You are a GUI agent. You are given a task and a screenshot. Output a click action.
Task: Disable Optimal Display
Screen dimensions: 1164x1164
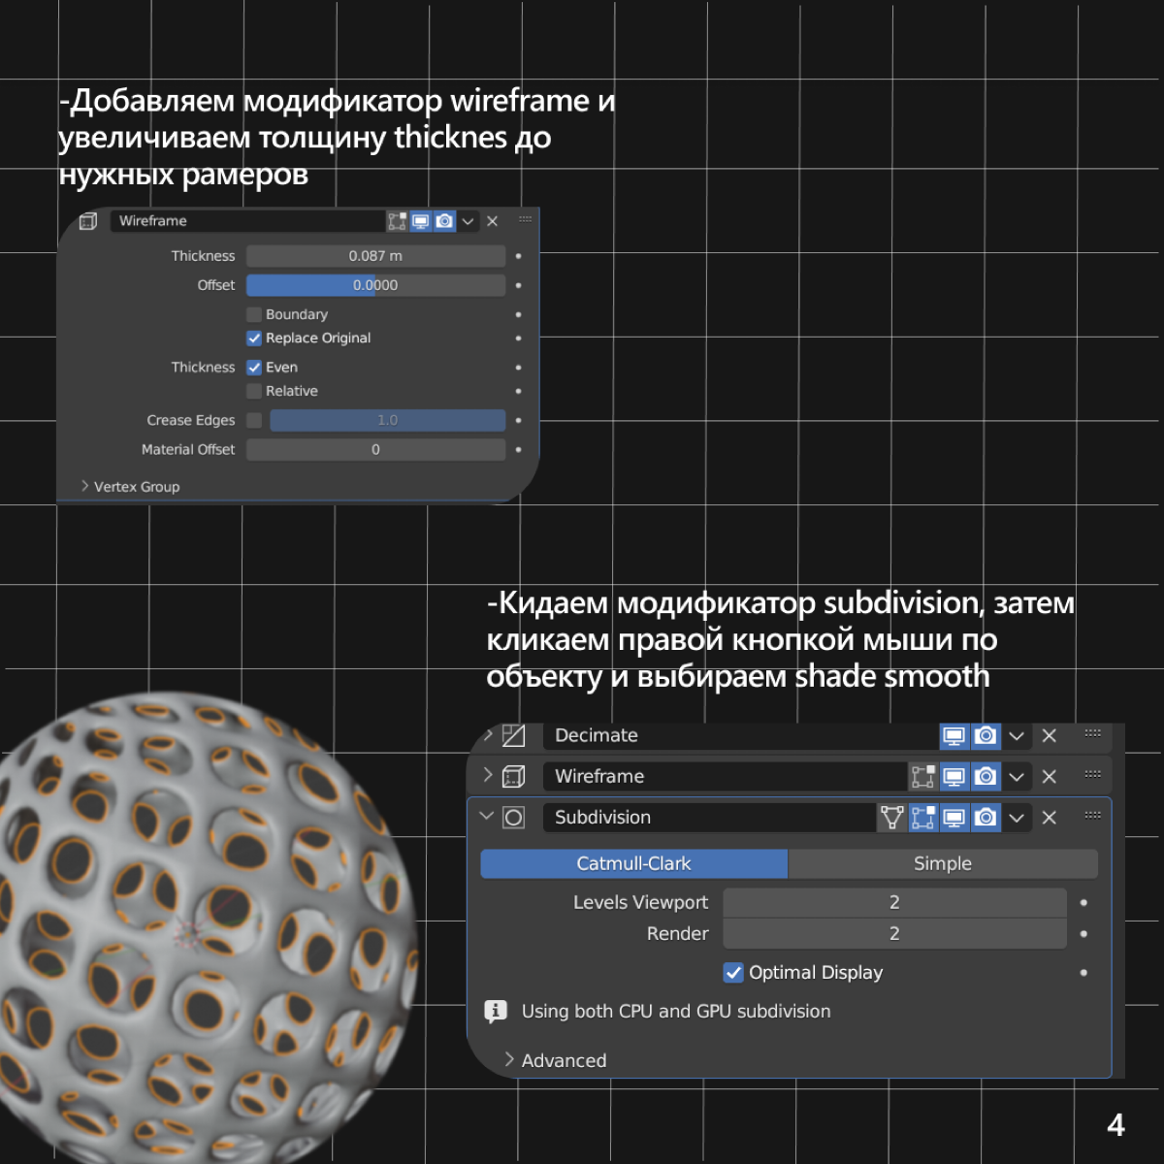point(733,972)
